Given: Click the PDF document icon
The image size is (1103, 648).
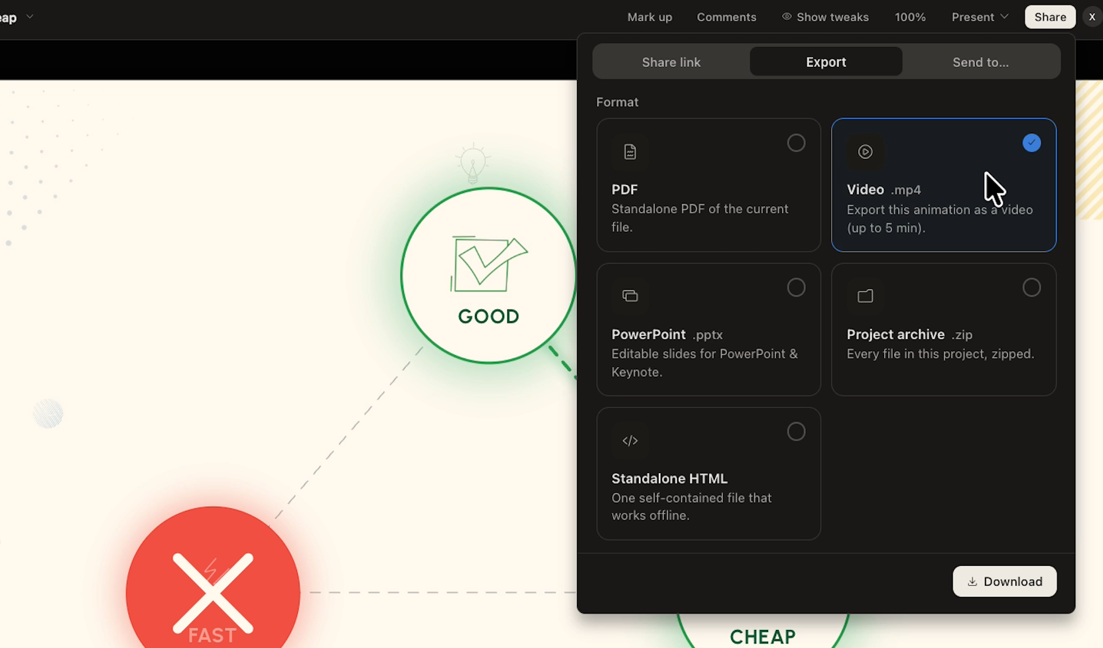Looking at the screenshot, I should point(630,152).
